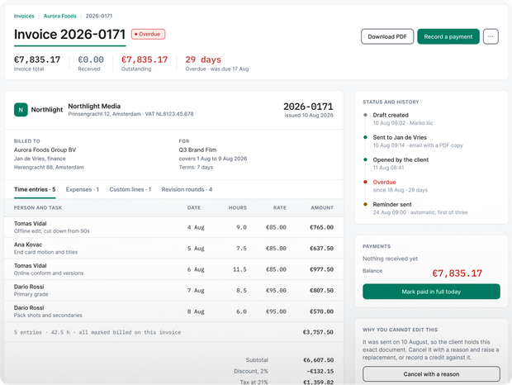Viewport: 512px width, 385px height.
Task: Go to Invoices breadcrumb link
Action: (24, 16)
